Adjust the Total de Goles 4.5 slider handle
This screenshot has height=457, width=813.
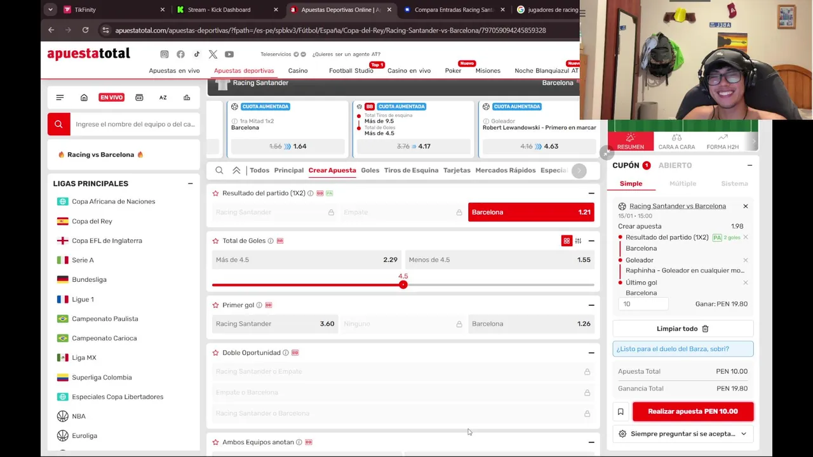coord(403,284)
